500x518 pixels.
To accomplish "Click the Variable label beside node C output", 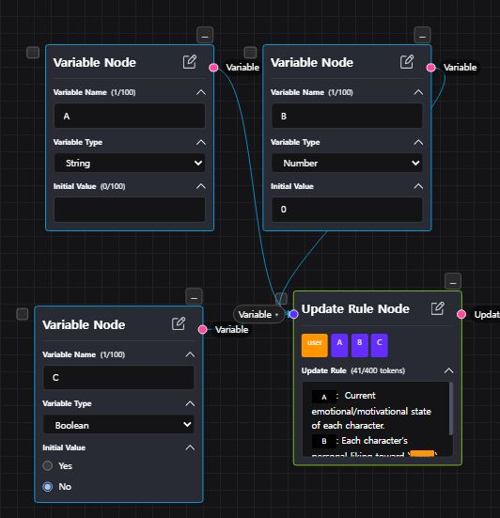I will pos(232,329).
